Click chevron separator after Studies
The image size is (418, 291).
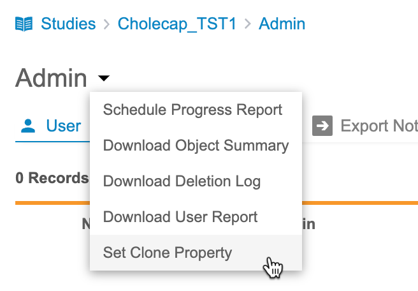pyautogui.click(x=106, y=25)
